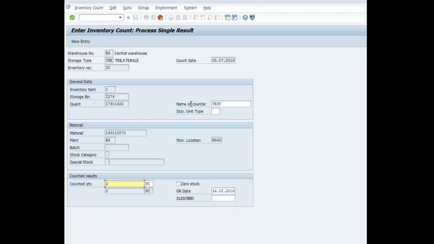Tick the Zero stock checkbox
Screen dimensions: 434x244
(x=178, y=184)
